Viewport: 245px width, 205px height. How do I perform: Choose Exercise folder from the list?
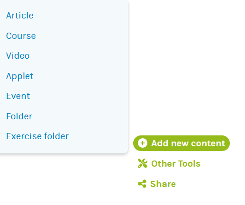pos(37,136)
